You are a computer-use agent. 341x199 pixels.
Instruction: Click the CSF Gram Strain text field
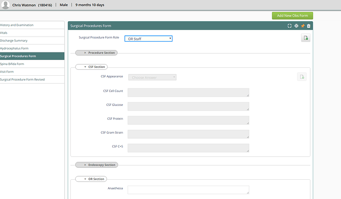pos(188,134)
